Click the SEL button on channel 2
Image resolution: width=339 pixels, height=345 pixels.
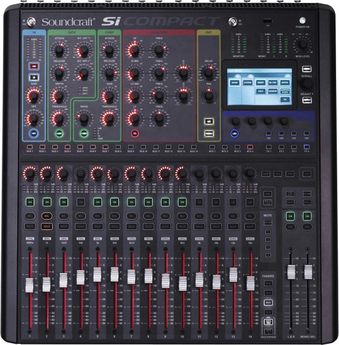pos(47,216)
